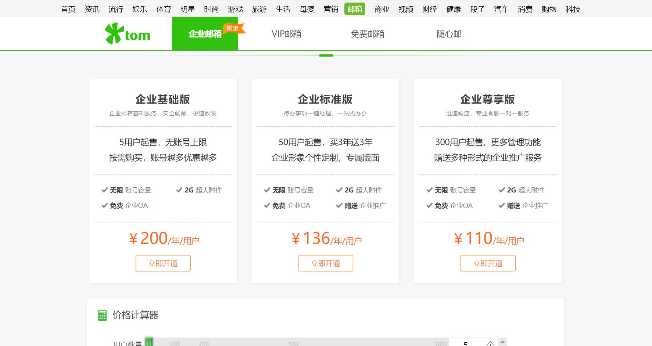Click the 500 mark on the user quantity slider

[292, 344]
